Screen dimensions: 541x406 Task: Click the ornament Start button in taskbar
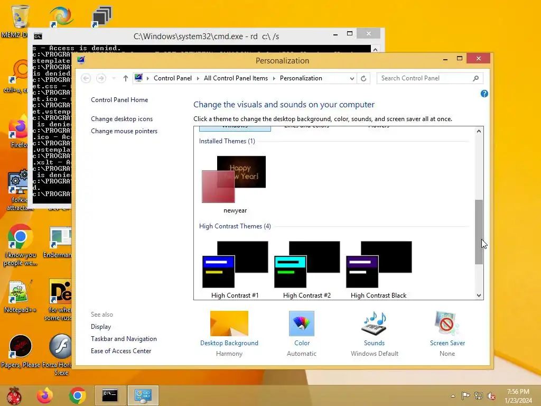[x=14, y=395]
